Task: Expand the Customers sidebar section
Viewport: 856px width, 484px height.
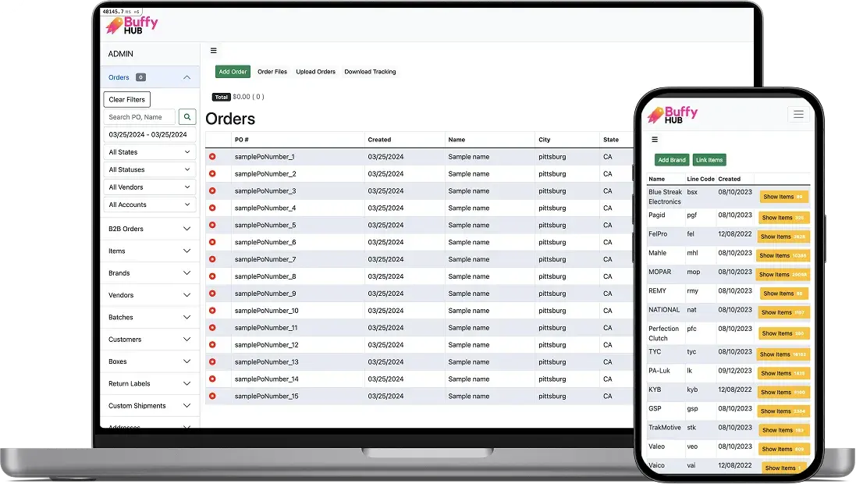Action: click(150, 340)
